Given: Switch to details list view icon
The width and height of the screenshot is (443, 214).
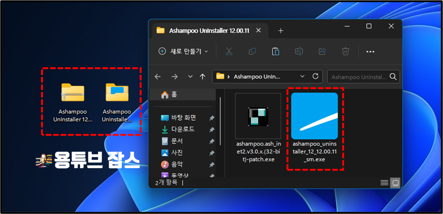Looking at the screenshot, I should pyautogui.click(x=385, y=183).
